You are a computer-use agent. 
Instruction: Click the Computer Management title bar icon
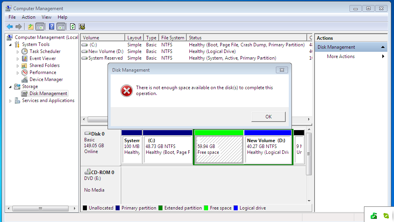[x=8, y=8]
